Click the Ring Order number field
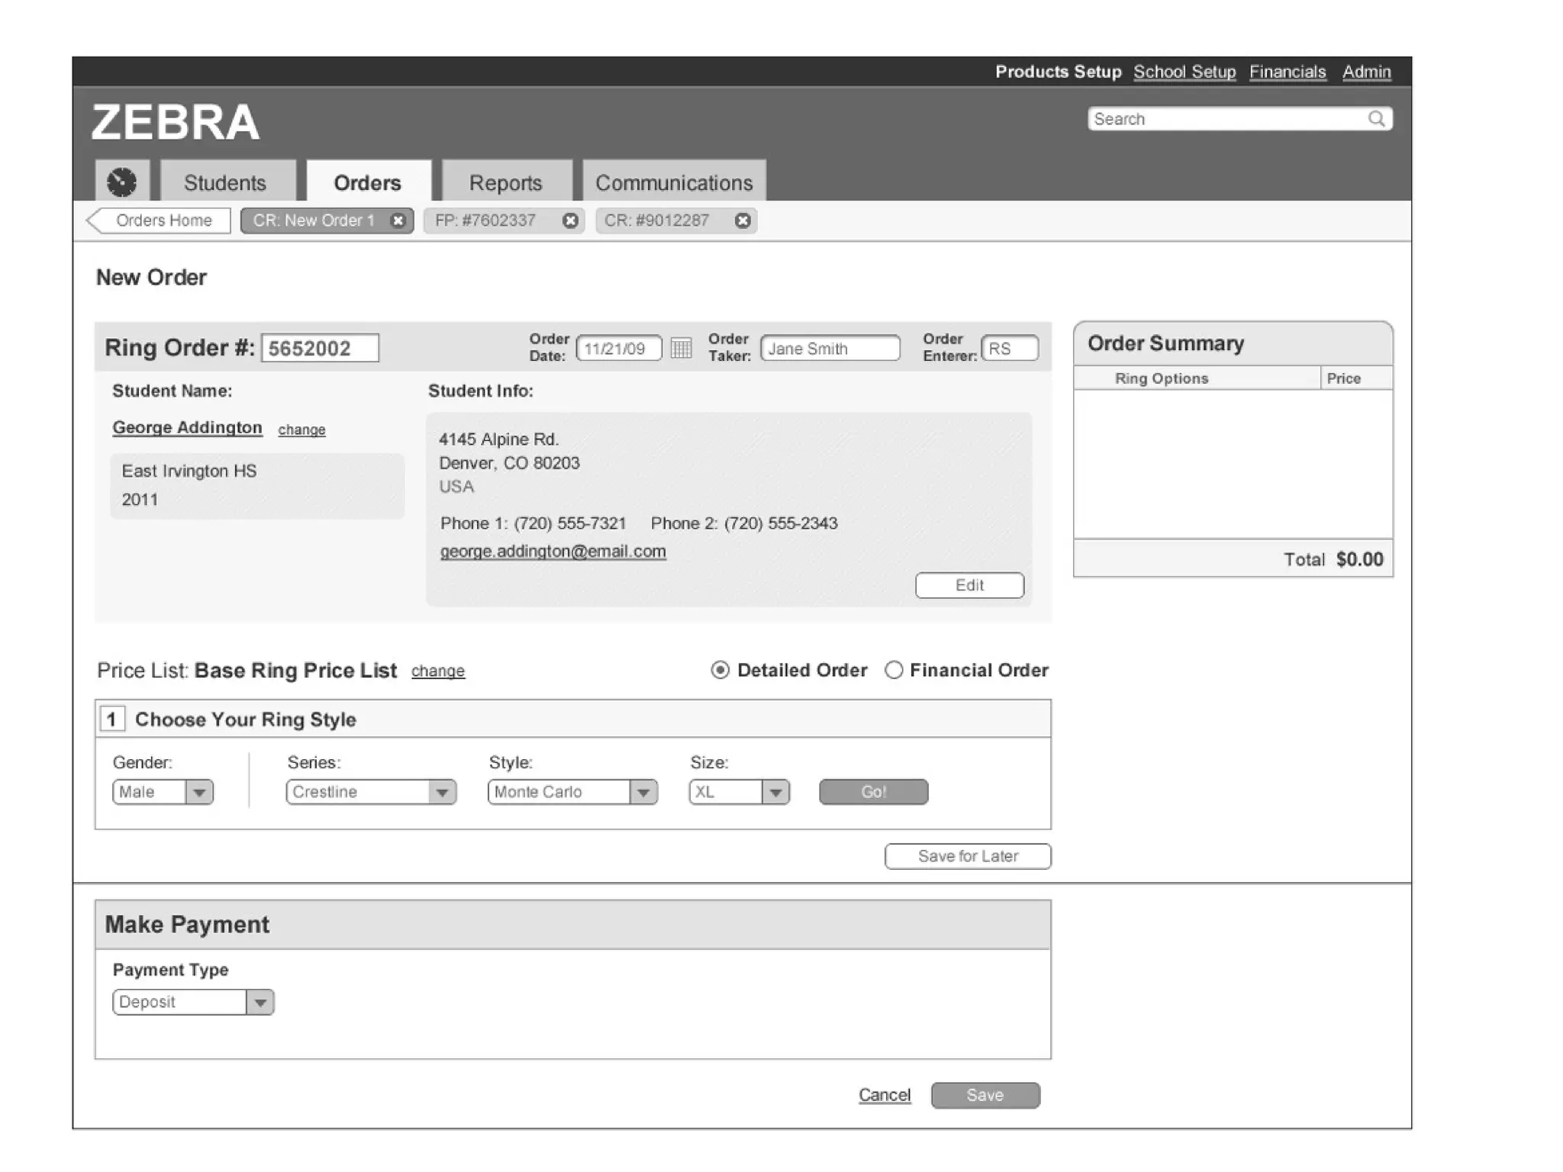Screen dimensions: 1563x1172 click(x=320, y=348)
